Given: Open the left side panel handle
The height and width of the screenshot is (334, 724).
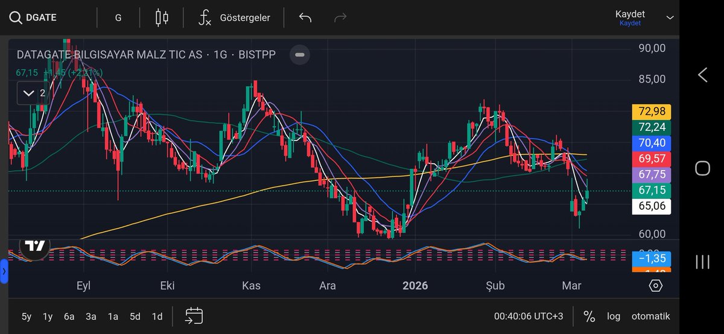Looking at the screenshot, I should tap(3, 271).
